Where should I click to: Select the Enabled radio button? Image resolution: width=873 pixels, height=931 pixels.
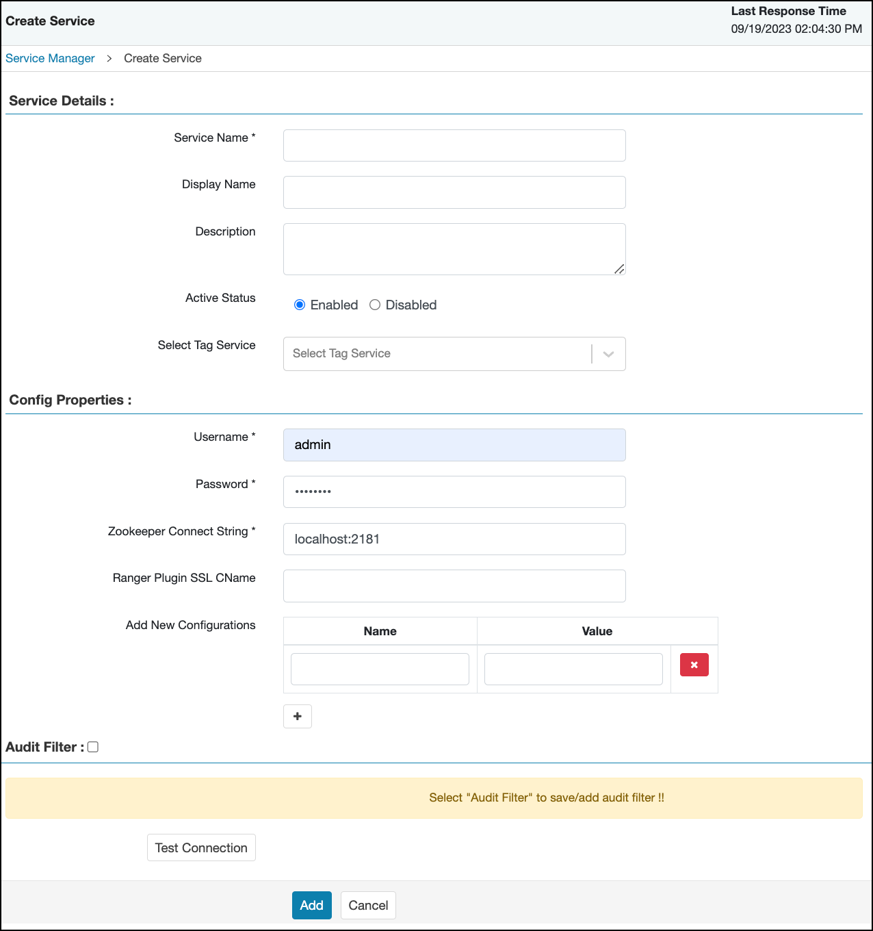300,305
